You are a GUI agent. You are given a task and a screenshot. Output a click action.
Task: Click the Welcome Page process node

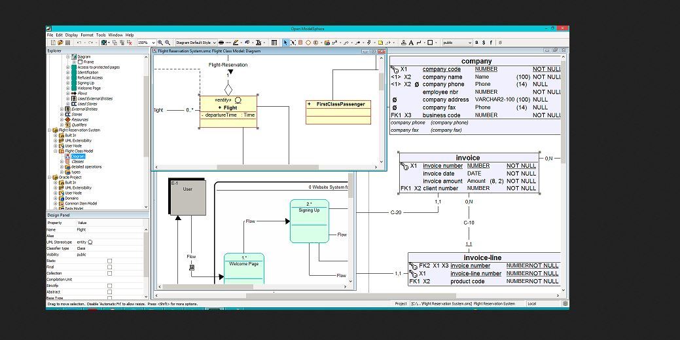(243, 270)
